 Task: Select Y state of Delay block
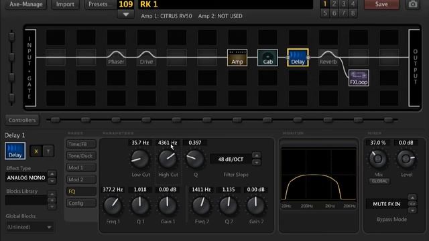48,151
